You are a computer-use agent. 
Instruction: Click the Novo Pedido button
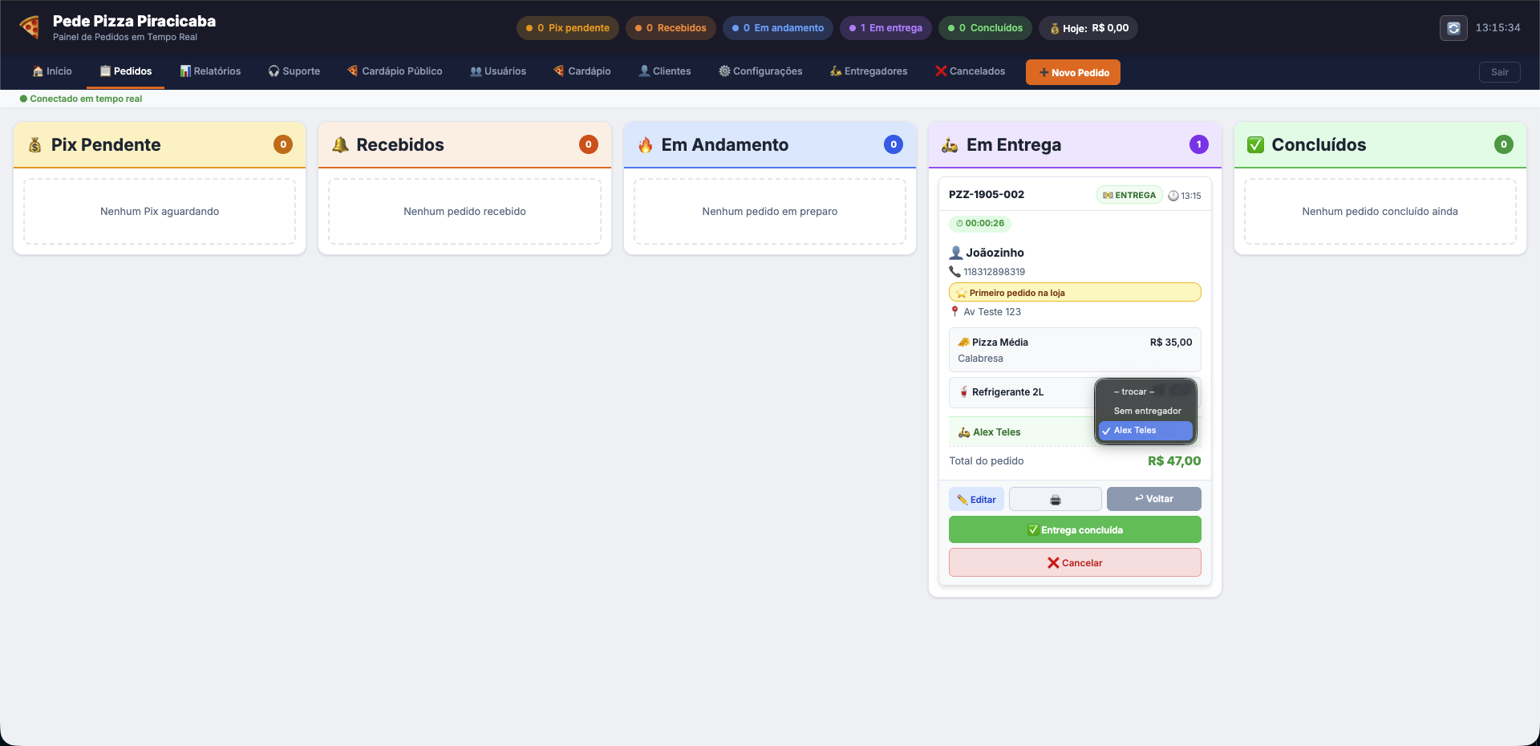pyautogui.click(x=1073, y=72)
